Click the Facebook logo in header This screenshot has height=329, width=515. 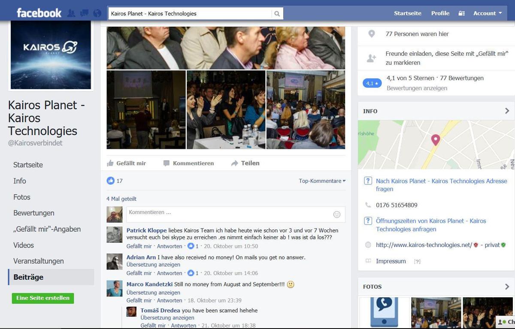[39, 13]
